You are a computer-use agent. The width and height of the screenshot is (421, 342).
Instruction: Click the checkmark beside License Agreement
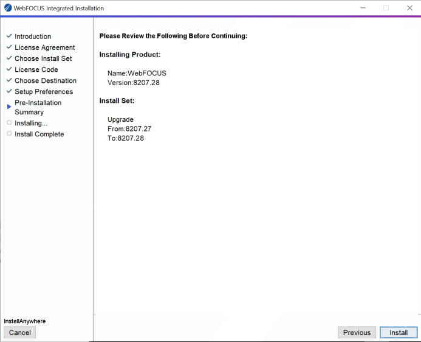[x=9, y=47]
